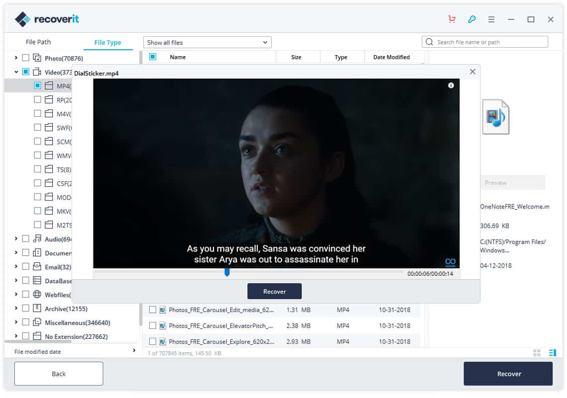This screenshot has height=398, width=567.
Task: Select the MKV file type row
Action: pyautogui.click(x=38, y=211)
